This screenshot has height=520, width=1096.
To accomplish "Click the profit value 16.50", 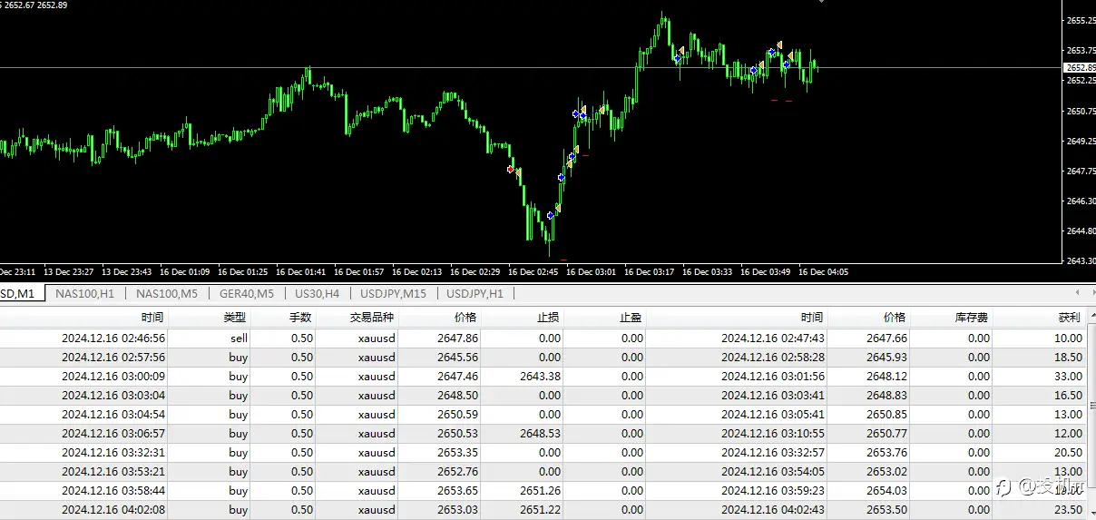I will coord(1068,395).
